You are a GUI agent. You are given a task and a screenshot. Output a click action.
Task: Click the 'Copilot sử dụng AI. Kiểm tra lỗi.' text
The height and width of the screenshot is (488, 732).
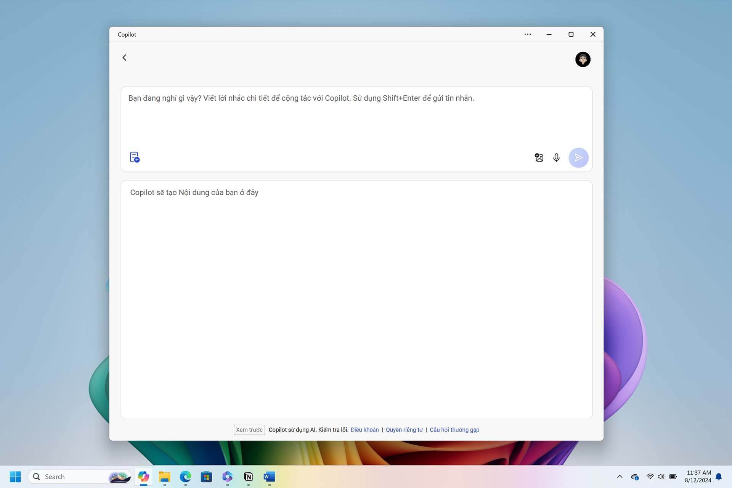coord(308,430)
